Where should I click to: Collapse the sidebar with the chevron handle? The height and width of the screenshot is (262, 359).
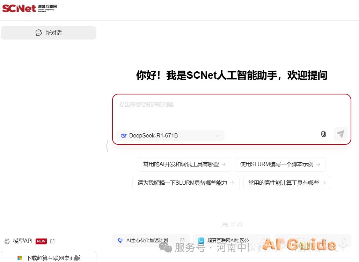click(107, 146)
